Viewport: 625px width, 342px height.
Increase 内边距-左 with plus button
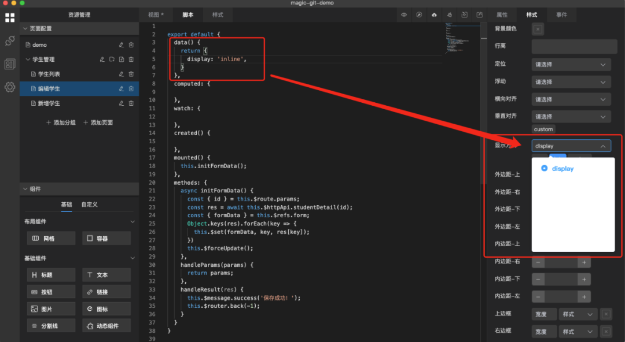[x=584, y=296]
